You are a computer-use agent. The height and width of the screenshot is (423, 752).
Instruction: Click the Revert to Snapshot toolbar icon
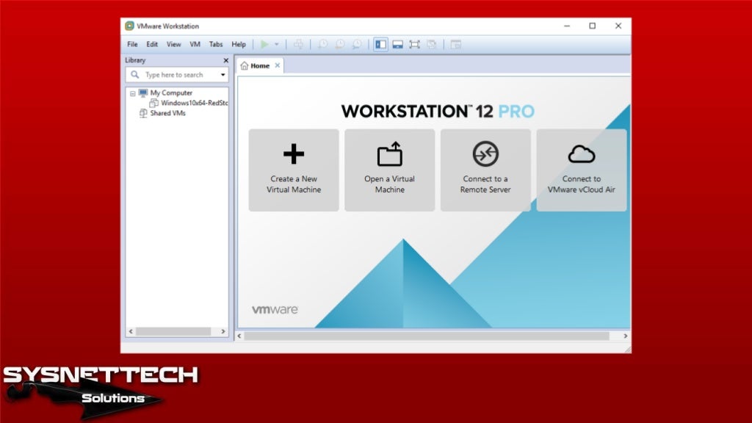pyautogui.click(x=340, y=44)
